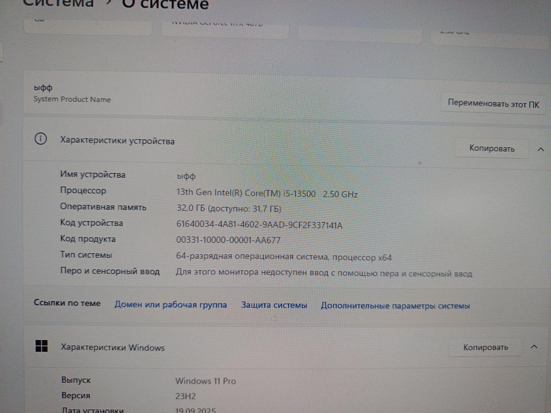Click the Оперативная память label
The height and width of the screenshot is (413, 551).
[103, 207]
